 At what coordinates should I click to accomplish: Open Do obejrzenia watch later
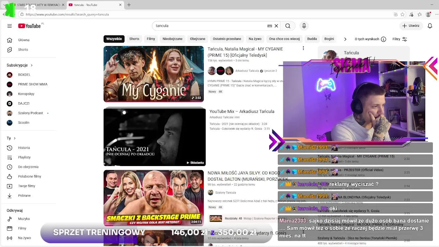coord(28,167)
